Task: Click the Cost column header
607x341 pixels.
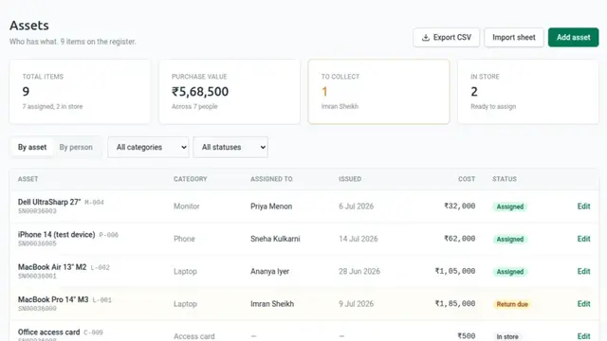Action: click(x=467, y=179)
